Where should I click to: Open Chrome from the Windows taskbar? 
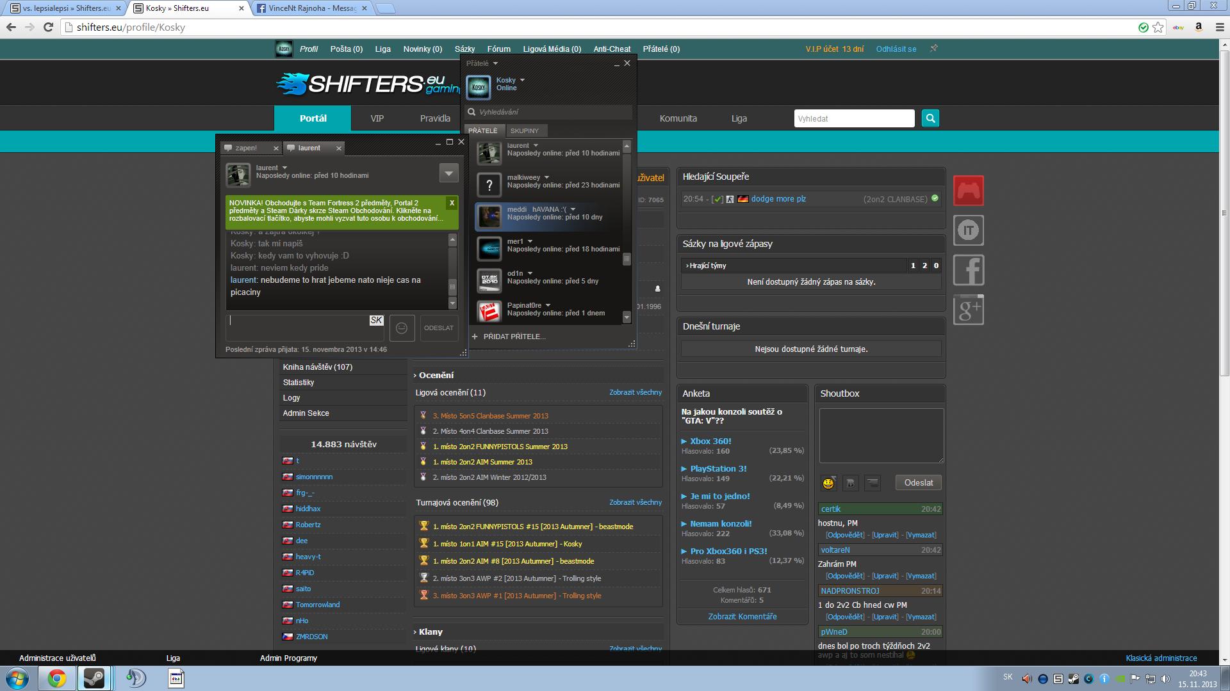57,678
